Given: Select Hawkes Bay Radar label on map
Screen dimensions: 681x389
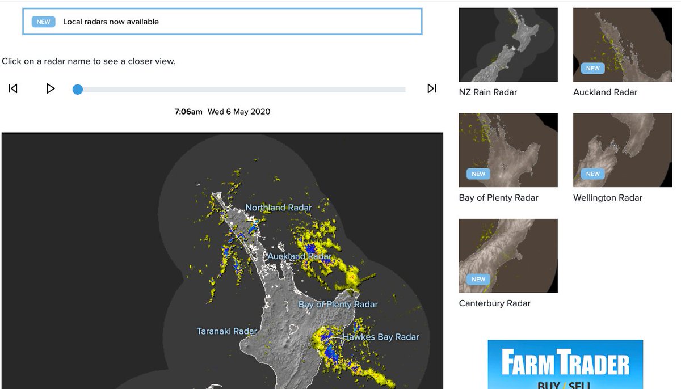Looking at the screenshot, I should [381, 337].
